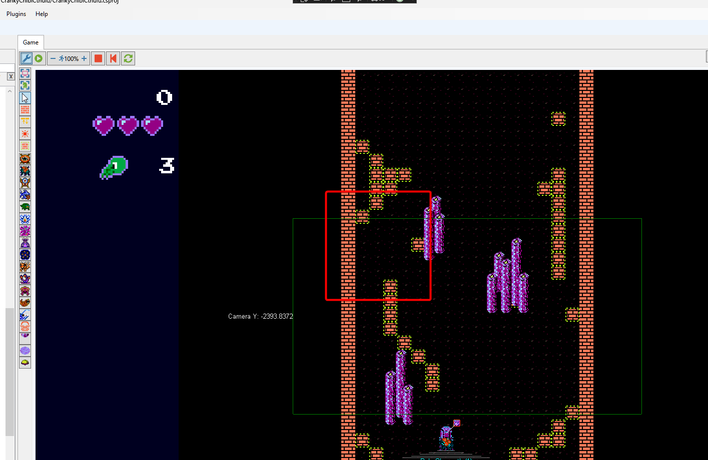The width and height of the screenshot is (708, 460).
Task: Select the sun light entity tool
Action: pyautogui.click(x=25, y=133)
